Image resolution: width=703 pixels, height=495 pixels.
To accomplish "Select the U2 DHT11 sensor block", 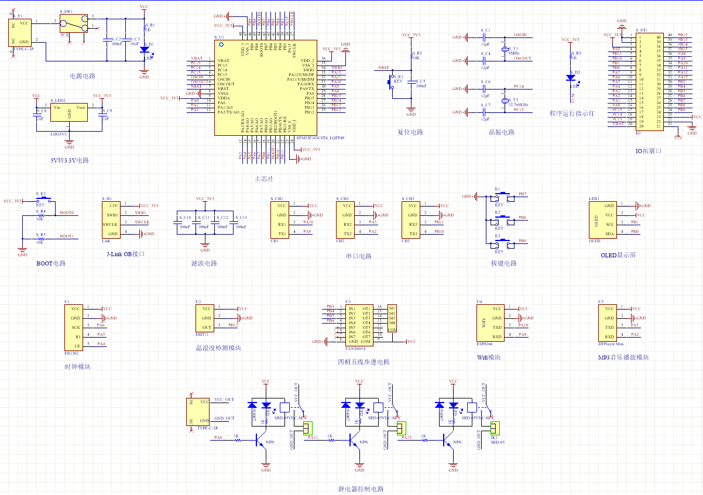I will (205, 318).
